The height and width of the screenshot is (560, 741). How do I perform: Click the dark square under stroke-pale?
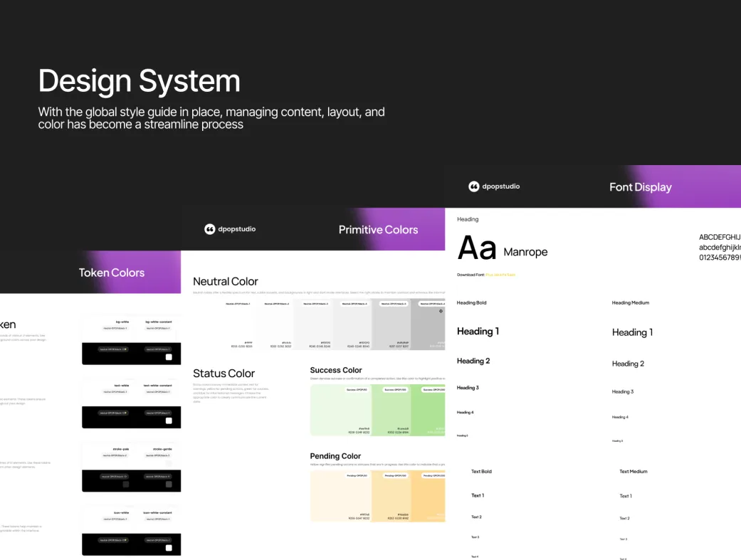coord(126,484)
